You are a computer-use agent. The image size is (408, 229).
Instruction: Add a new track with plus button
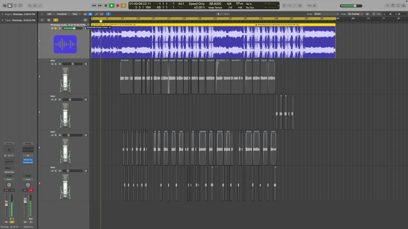[42, 20]
